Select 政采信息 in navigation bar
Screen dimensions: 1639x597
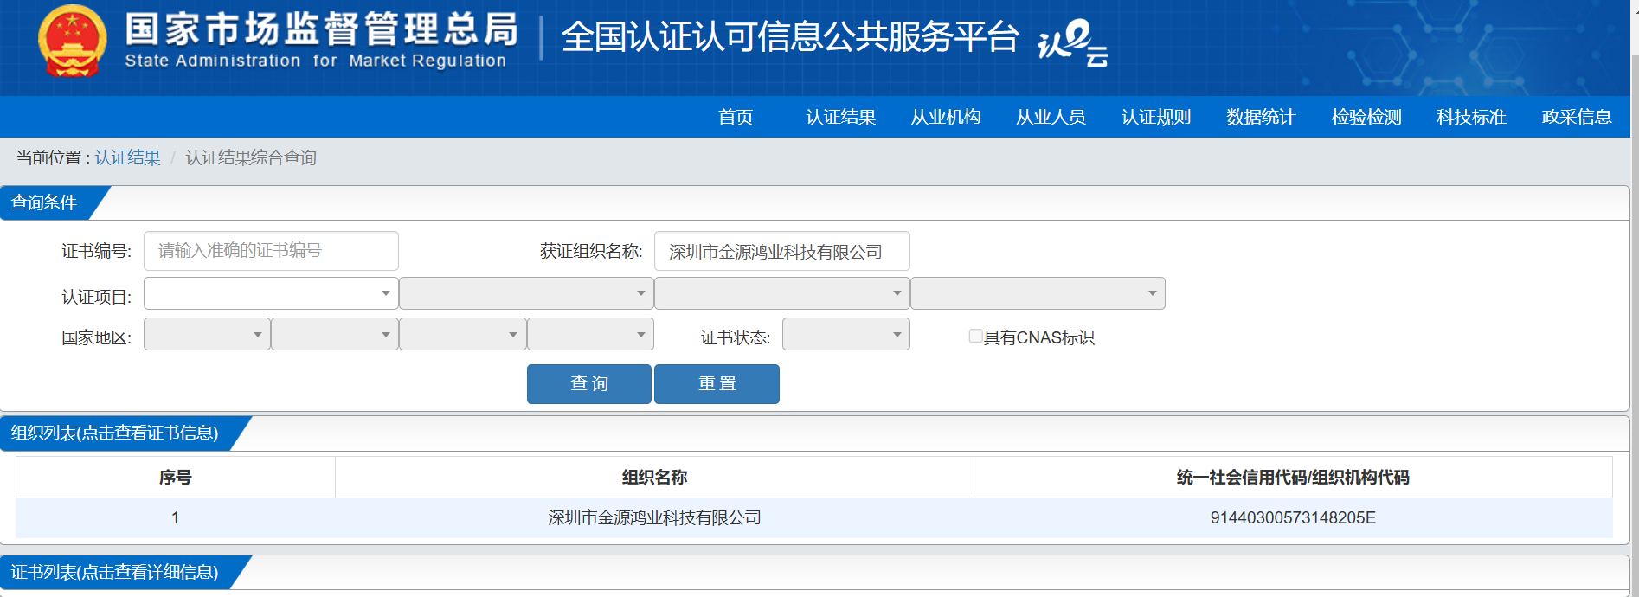coord(1577,117)
